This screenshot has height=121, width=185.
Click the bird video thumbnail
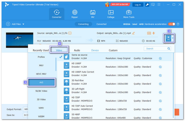point(20,40)
